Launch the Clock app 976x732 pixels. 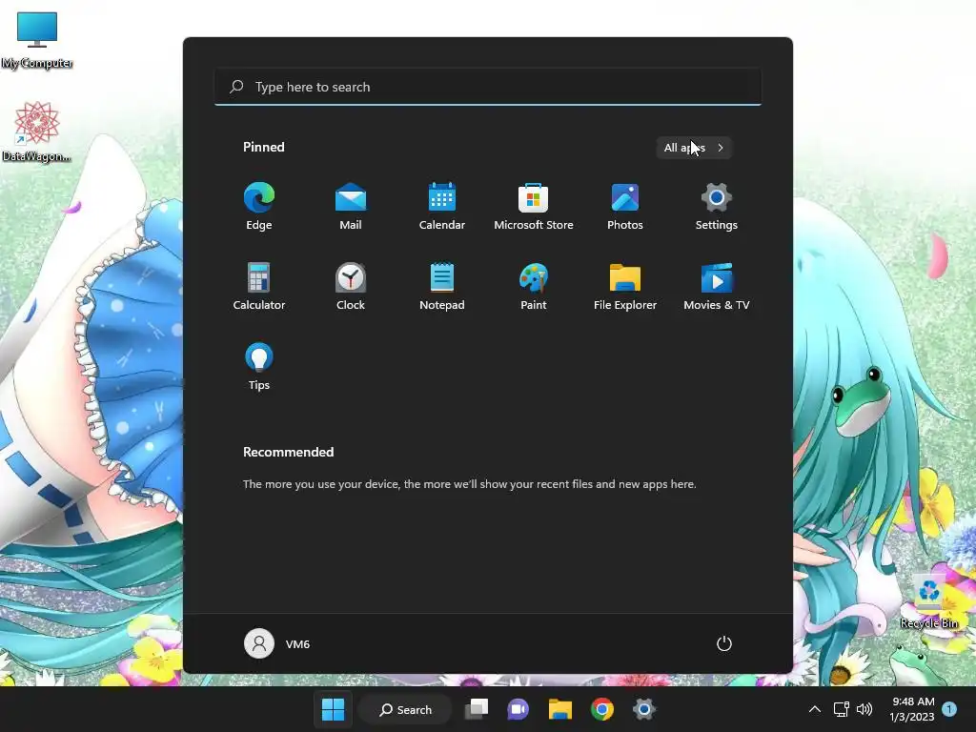point(351,286)
